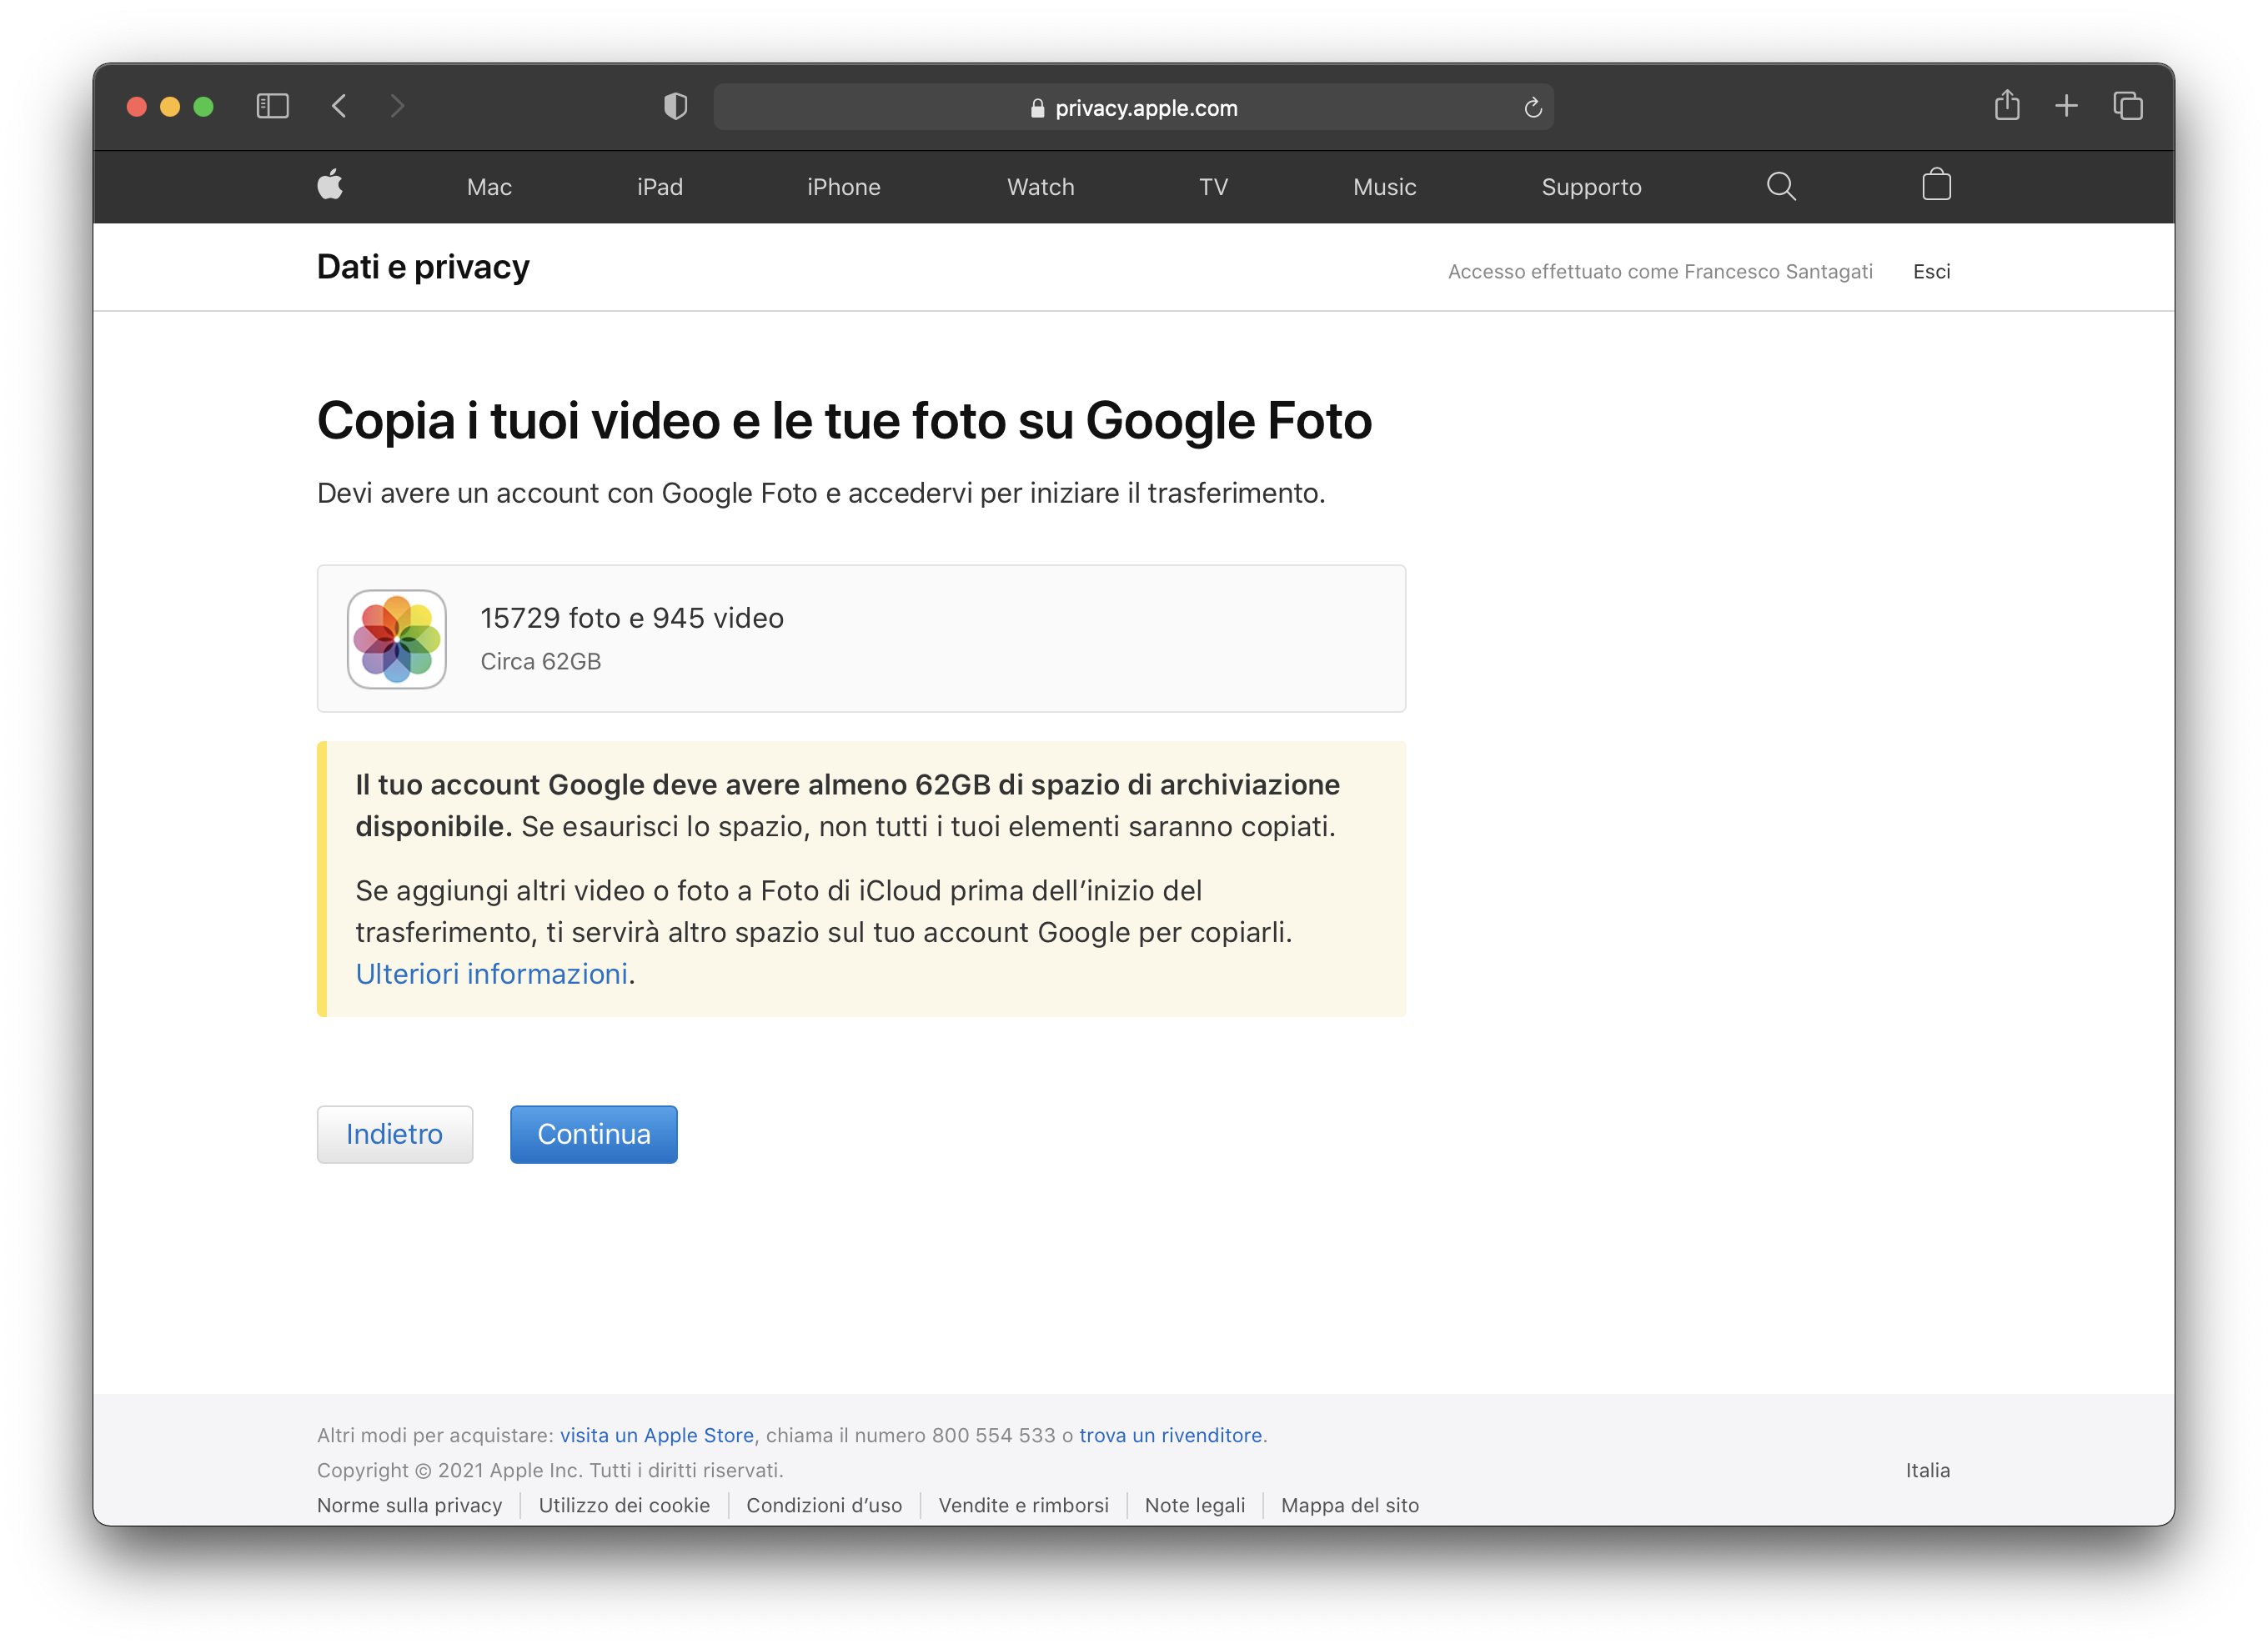Toggle the Safari sidebar icon

272,106
